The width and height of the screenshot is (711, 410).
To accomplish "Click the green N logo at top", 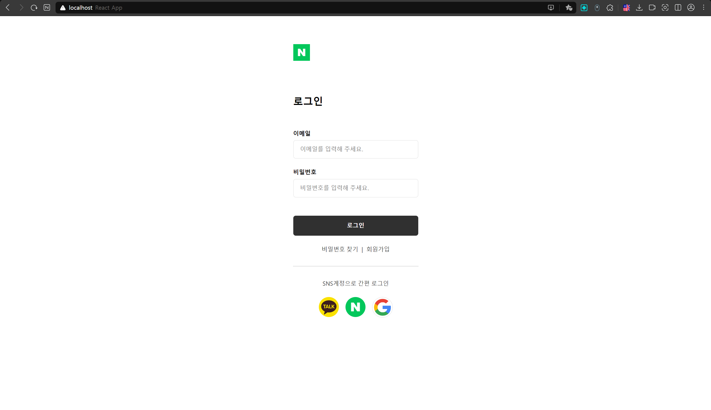I will pyautogui.click(x=301, y=52).
